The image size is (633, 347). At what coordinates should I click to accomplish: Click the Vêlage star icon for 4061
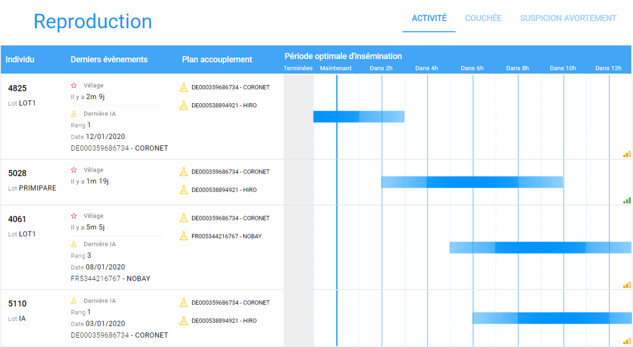tap(73, 216)
